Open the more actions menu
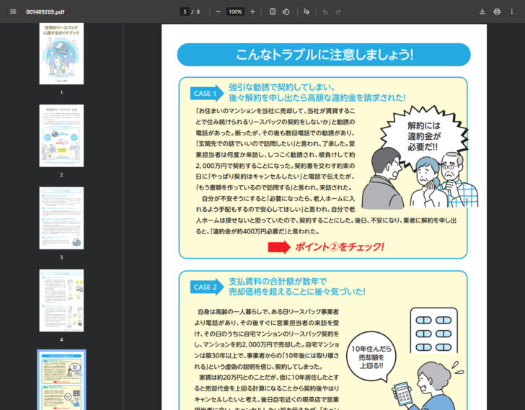 click(511, 12)
